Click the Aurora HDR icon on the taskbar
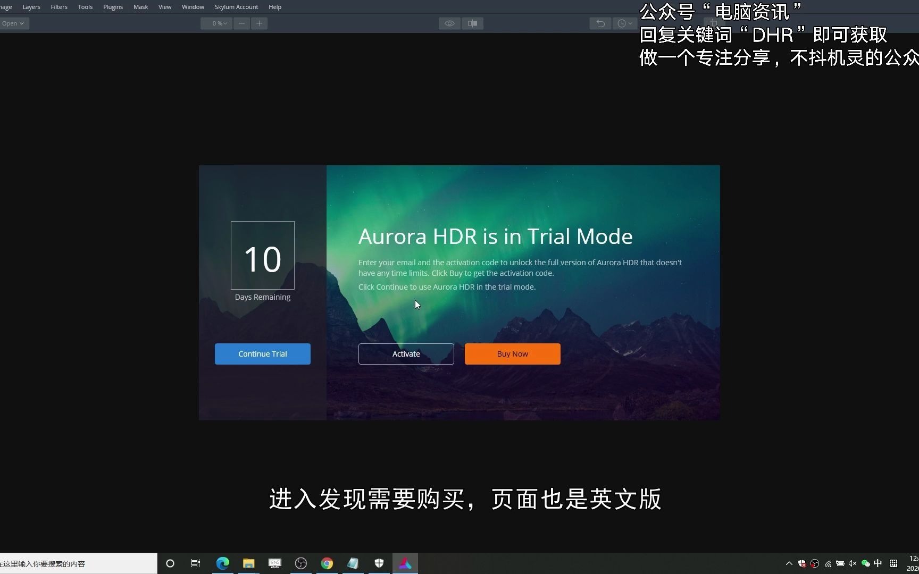This screenshot has width=919, height=574. point(405,563)
